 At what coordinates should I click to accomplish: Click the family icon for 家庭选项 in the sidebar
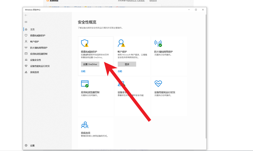click(x=26, y=72)
